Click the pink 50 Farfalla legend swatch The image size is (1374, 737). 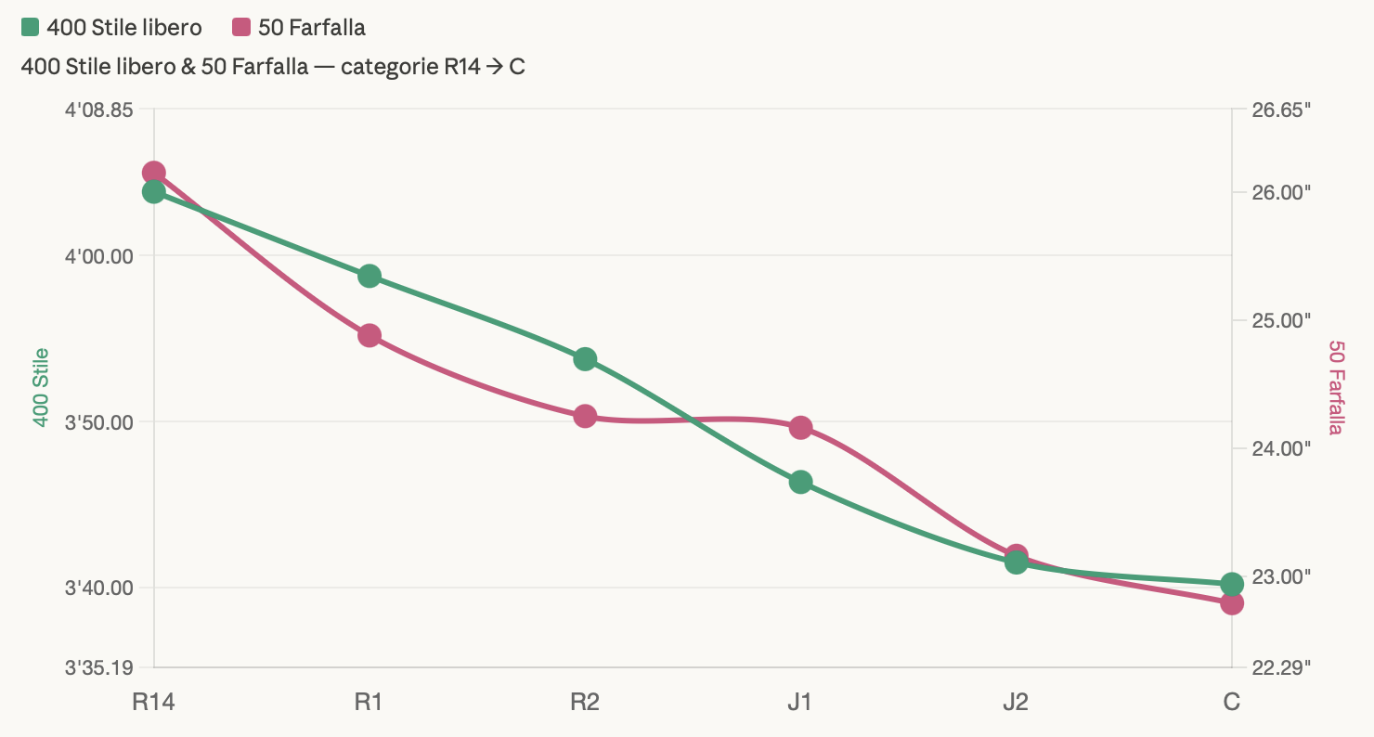241,28
